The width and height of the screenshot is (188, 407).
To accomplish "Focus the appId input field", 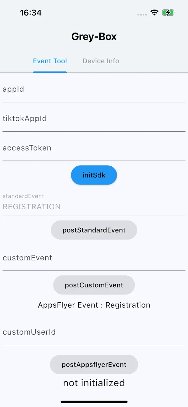I will 94,89.
